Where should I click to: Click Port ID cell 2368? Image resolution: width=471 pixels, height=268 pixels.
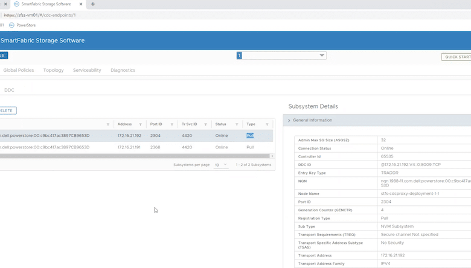click(155, 147)
